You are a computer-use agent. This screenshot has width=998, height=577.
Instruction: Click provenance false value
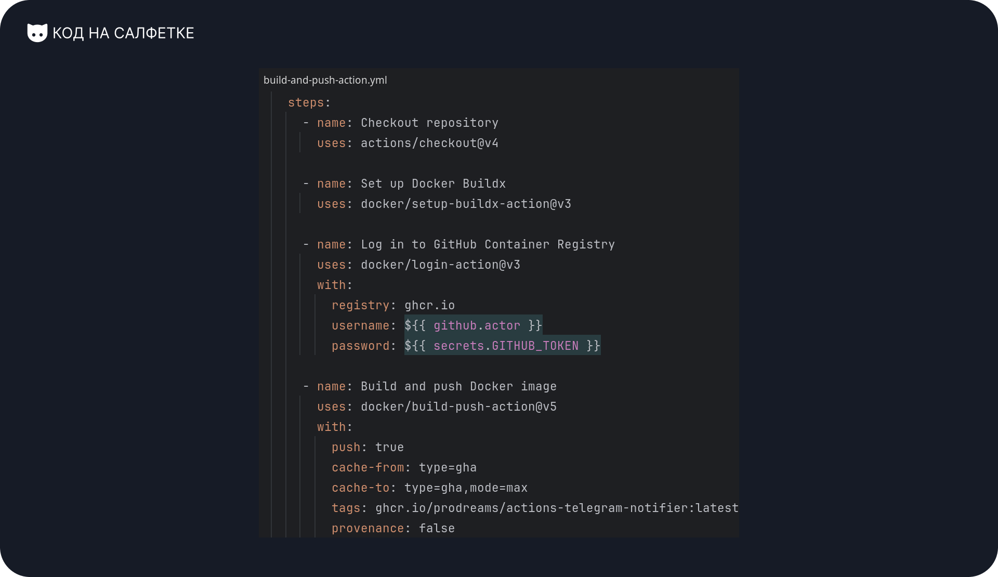[437, 528]
